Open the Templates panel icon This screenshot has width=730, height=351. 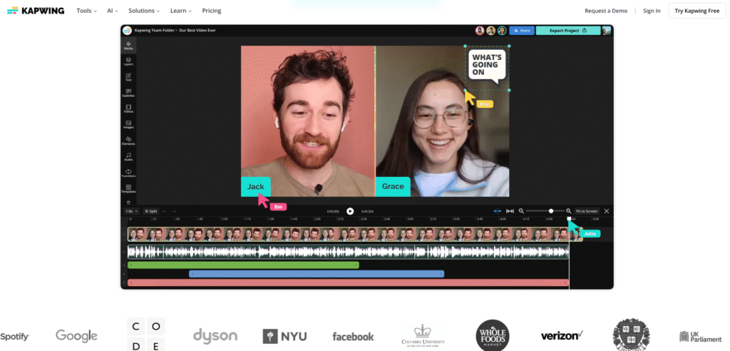click(x=128, y=188)
